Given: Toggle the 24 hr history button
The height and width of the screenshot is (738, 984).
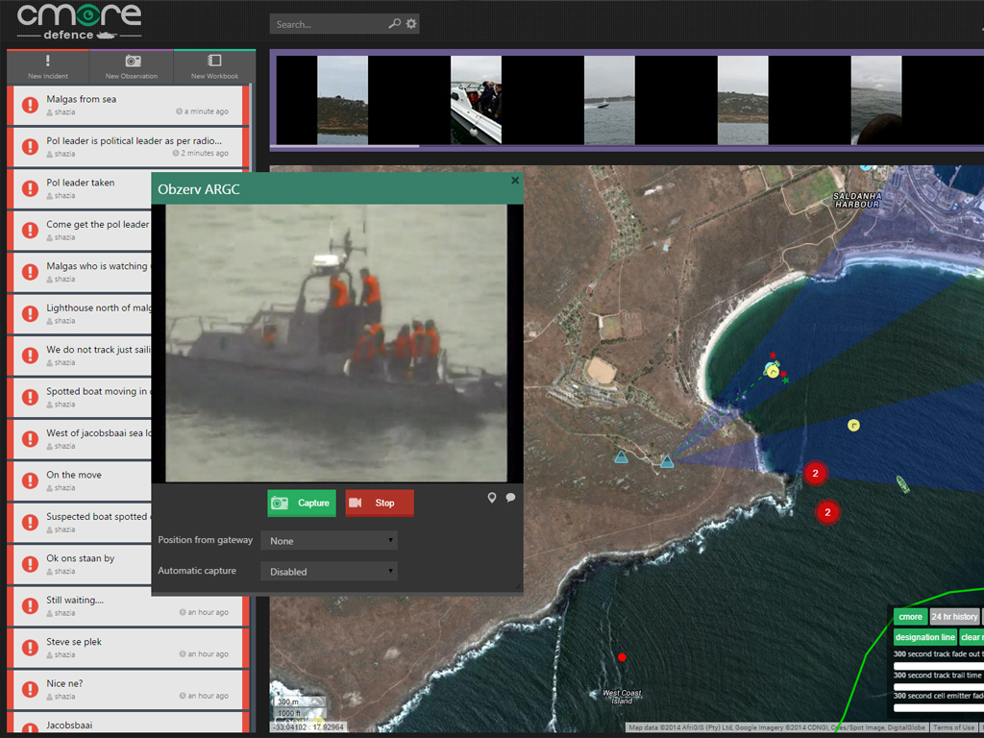Looking at the screenshot, I should (x=954, y=617).
